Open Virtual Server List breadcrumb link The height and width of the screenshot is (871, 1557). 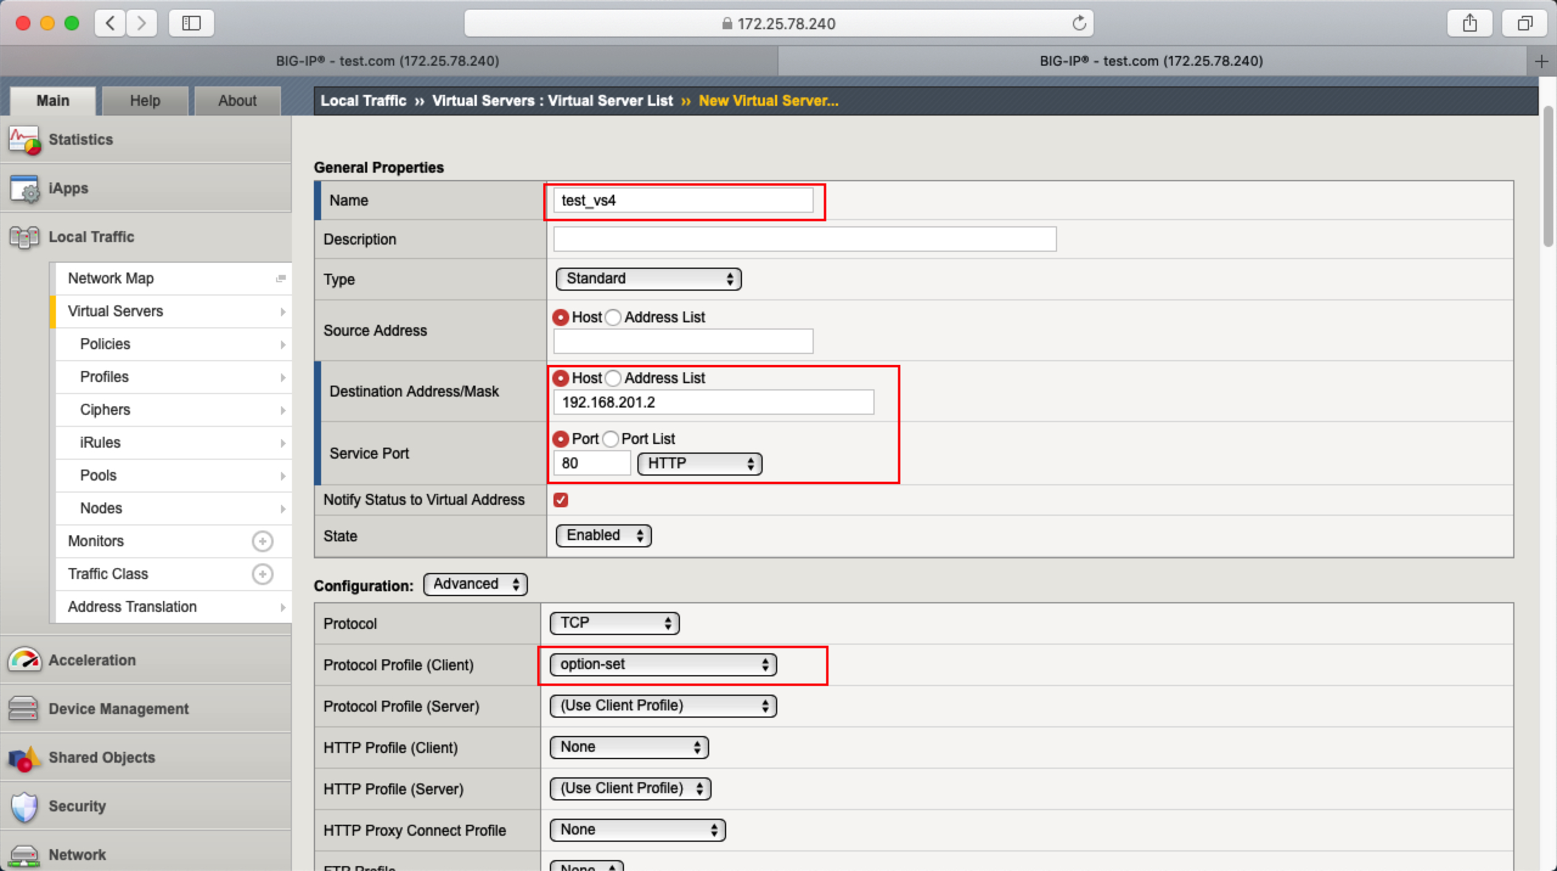[x=609, y=101]
